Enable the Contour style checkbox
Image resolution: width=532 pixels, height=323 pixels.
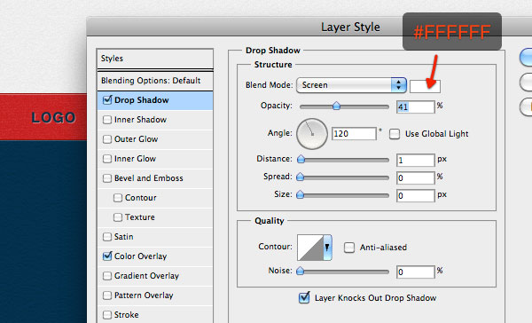[117, 198]
